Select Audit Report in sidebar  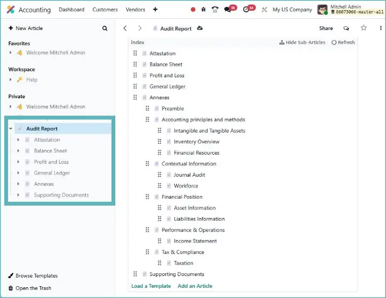(x=63, y=129)
